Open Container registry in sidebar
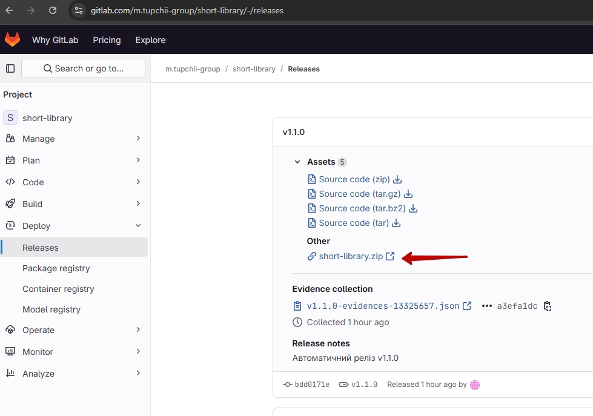This screenshot has height=416, width=593. point(58,289)
